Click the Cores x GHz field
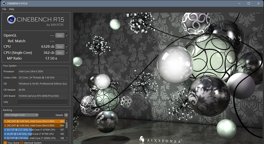The image size is (264, 144). point(43,78)
